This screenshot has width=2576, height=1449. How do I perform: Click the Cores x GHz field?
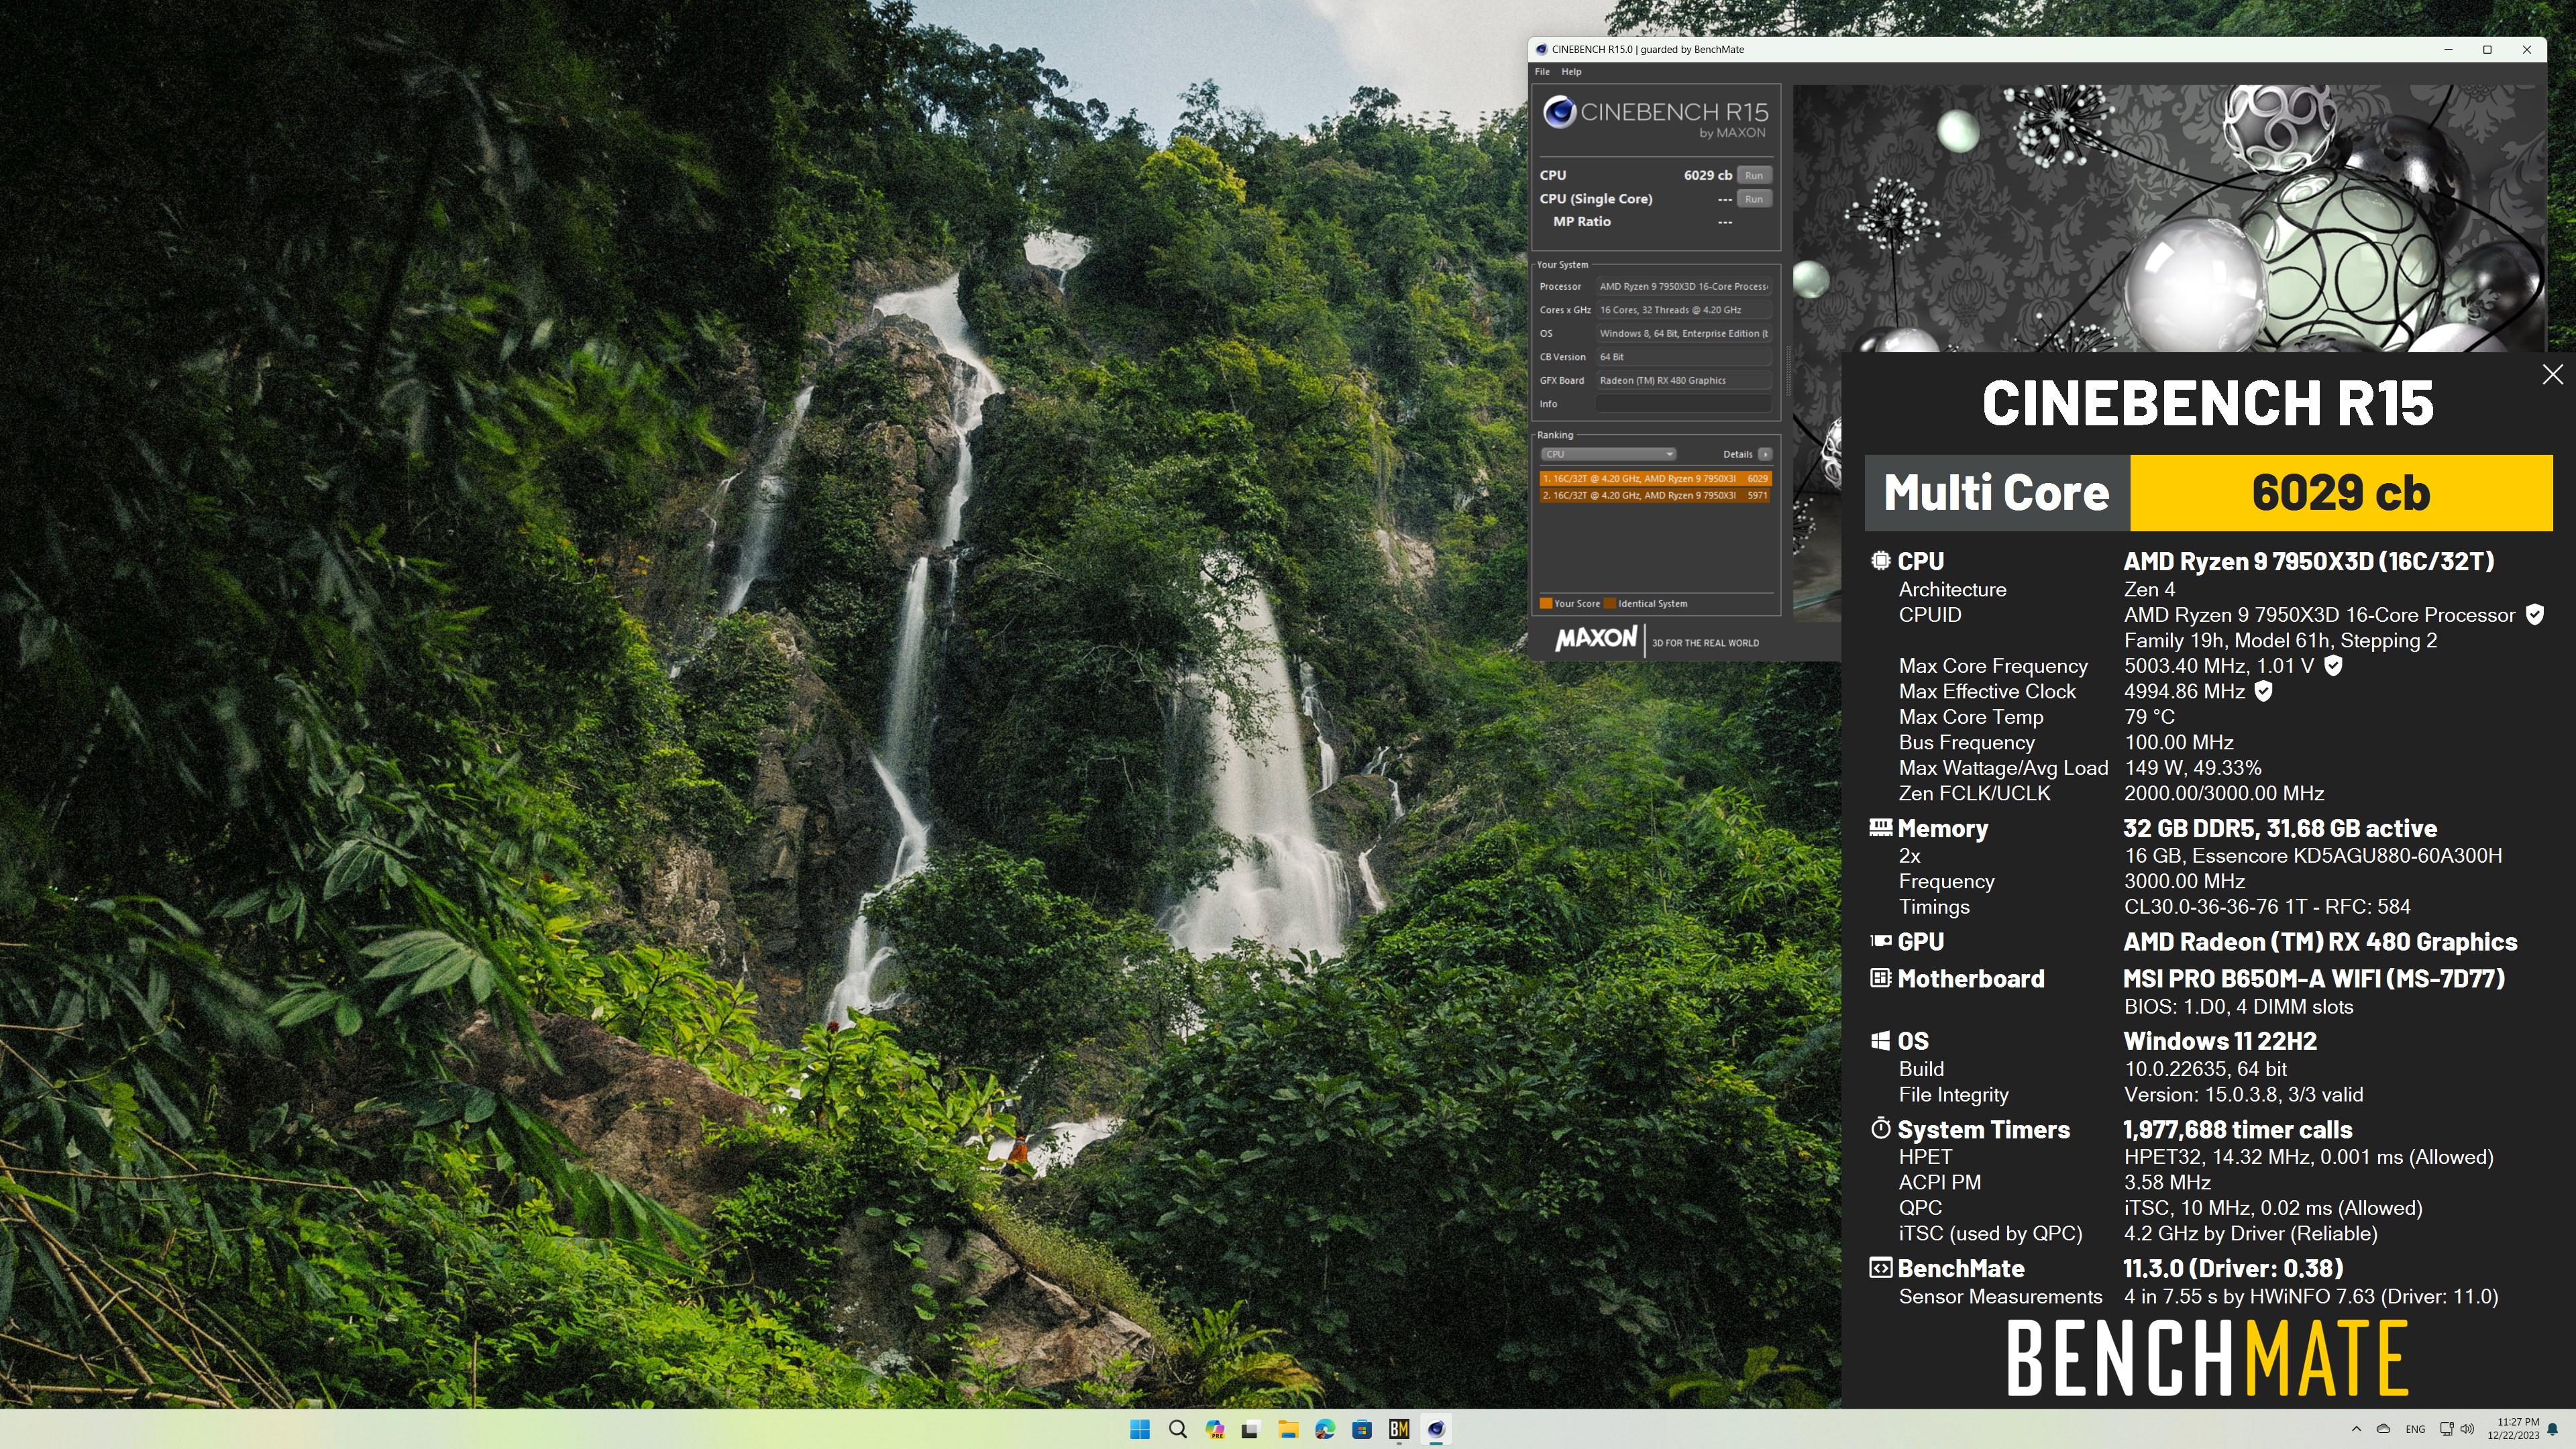[x=1684, y=310]
